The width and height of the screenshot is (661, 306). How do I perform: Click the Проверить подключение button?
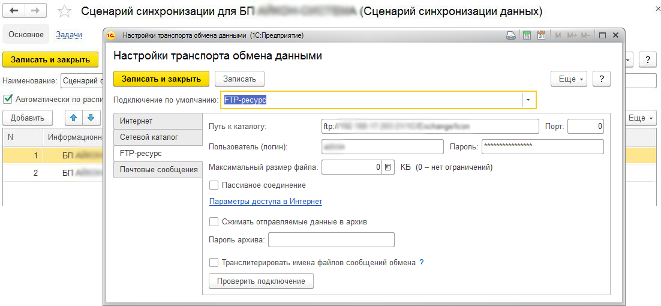pos(261,281)
